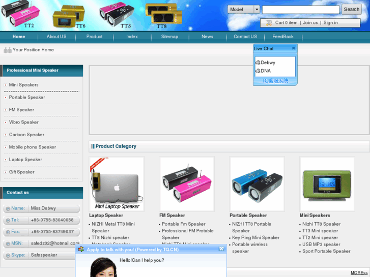Open the Sitemap menu item
The height and width of the screenshot is (277, 370).
[169, 37]
